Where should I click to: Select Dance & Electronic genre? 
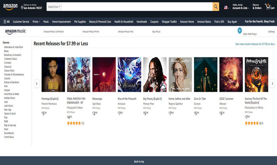pyautogui.click(x=11, y=82)
